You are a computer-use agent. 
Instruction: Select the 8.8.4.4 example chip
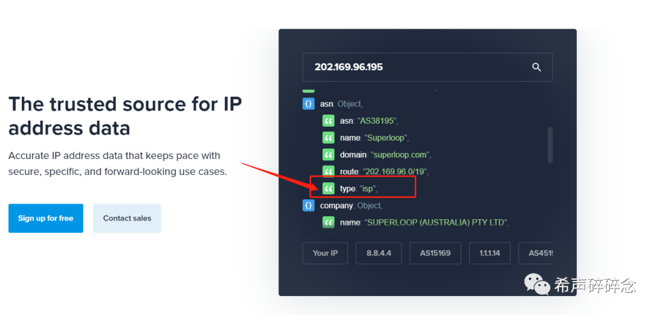379,253
